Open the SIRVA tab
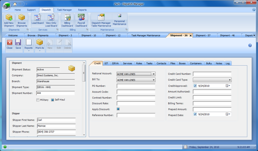 pyautogui.click(x=115, y=63)
